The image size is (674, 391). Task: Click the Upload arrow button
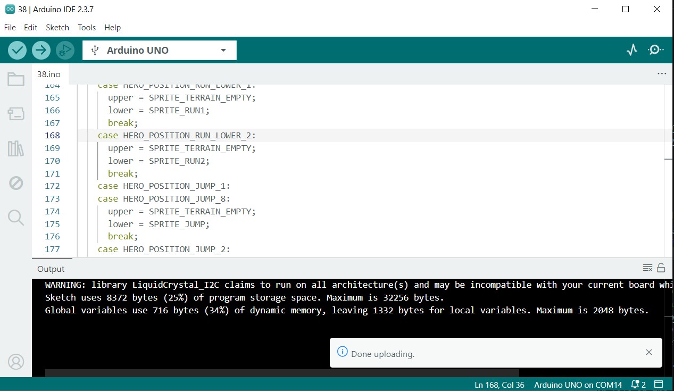[41, 50]
